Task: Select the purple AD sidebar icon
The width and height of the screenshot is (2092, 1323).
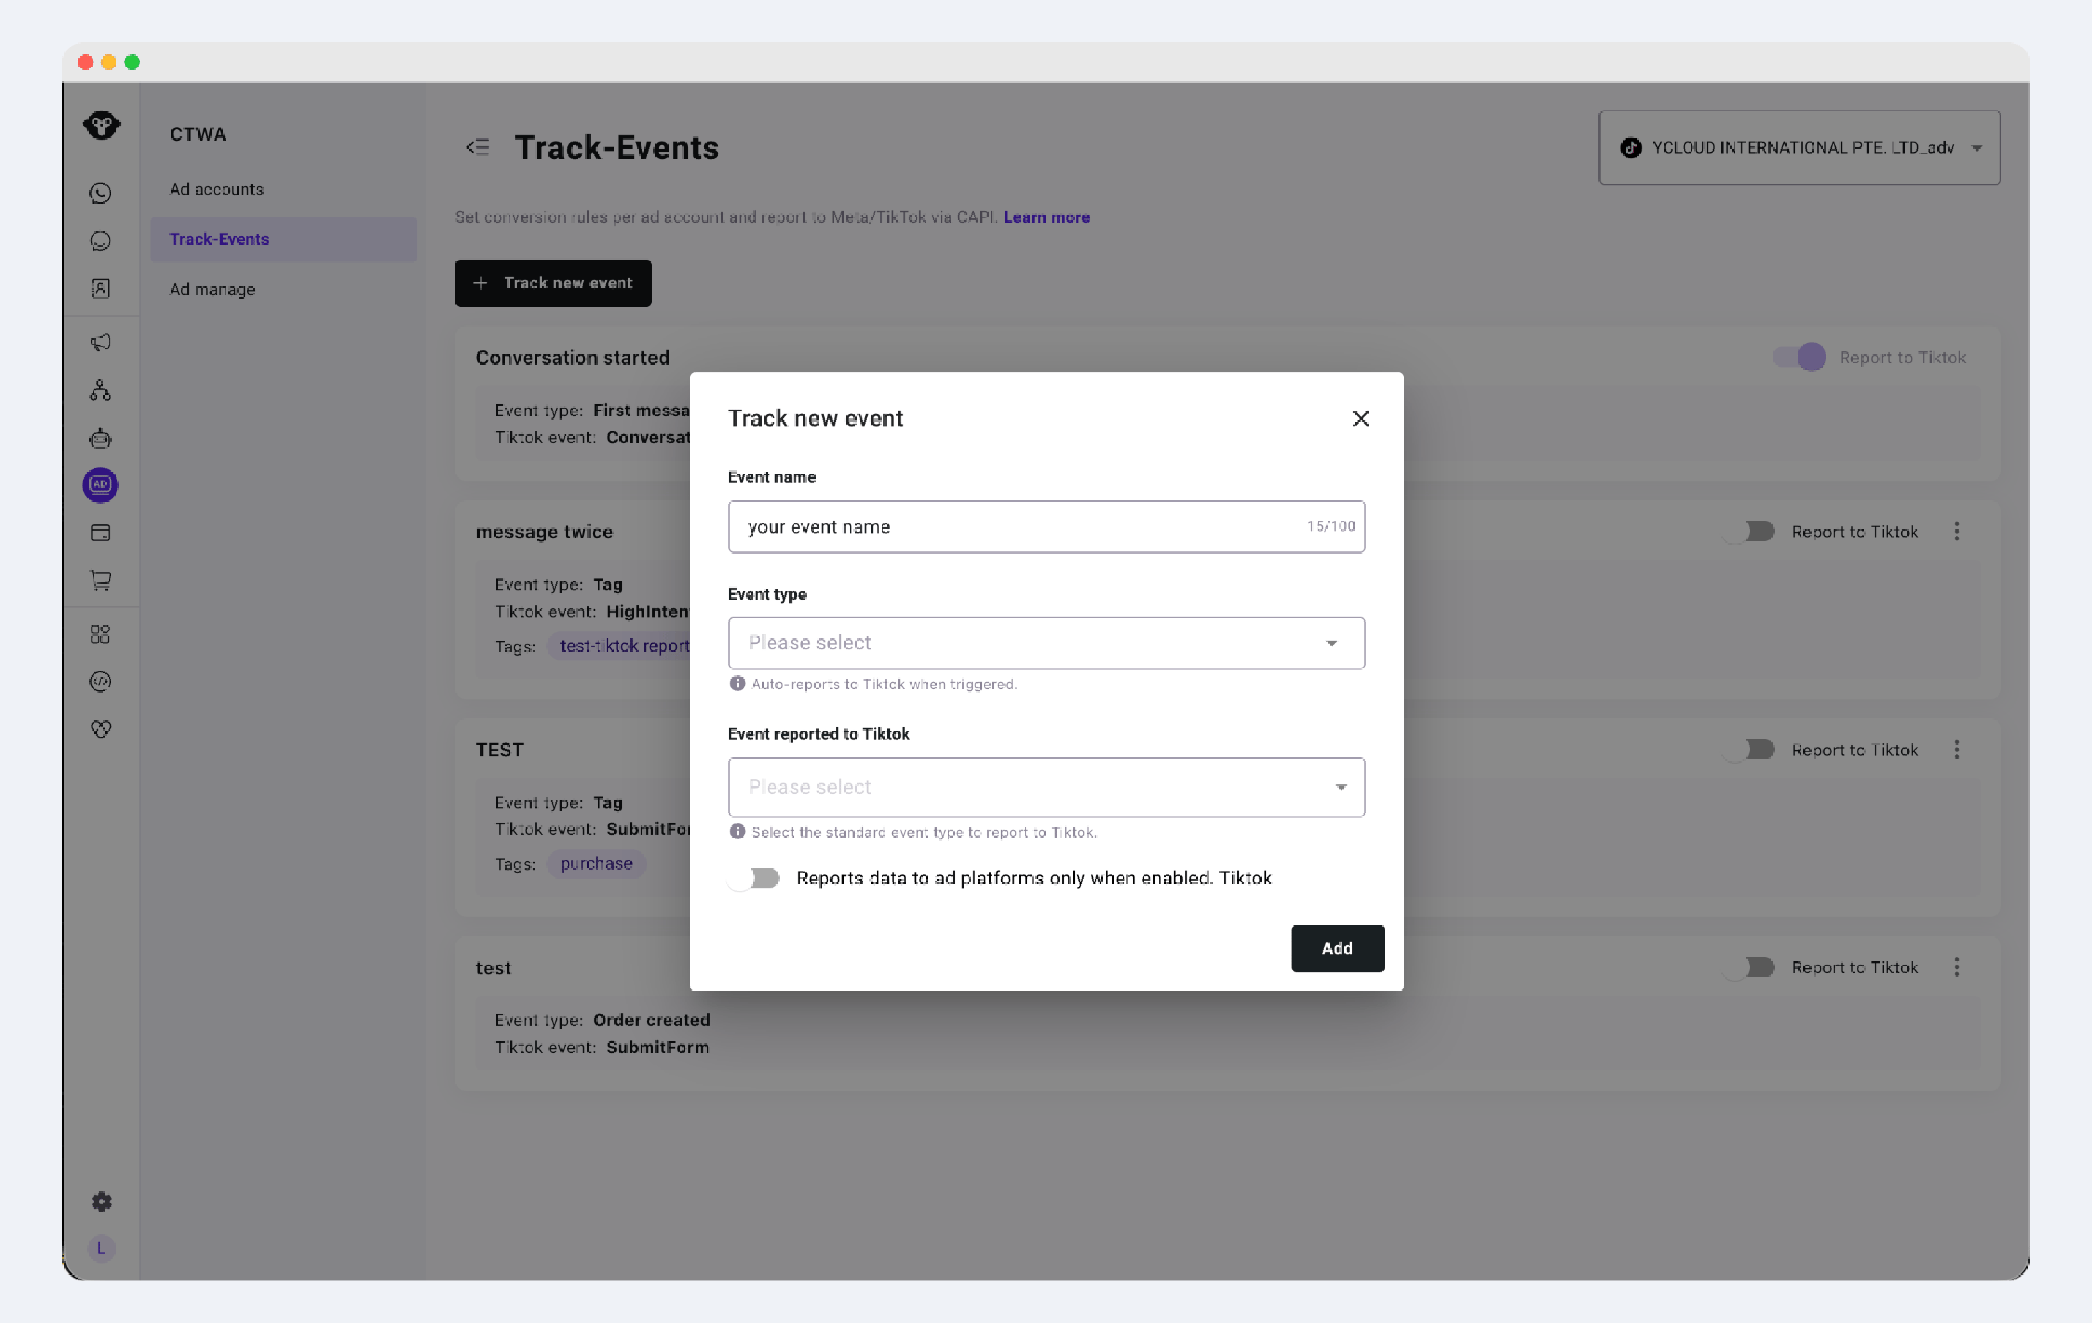Action: 101,485
